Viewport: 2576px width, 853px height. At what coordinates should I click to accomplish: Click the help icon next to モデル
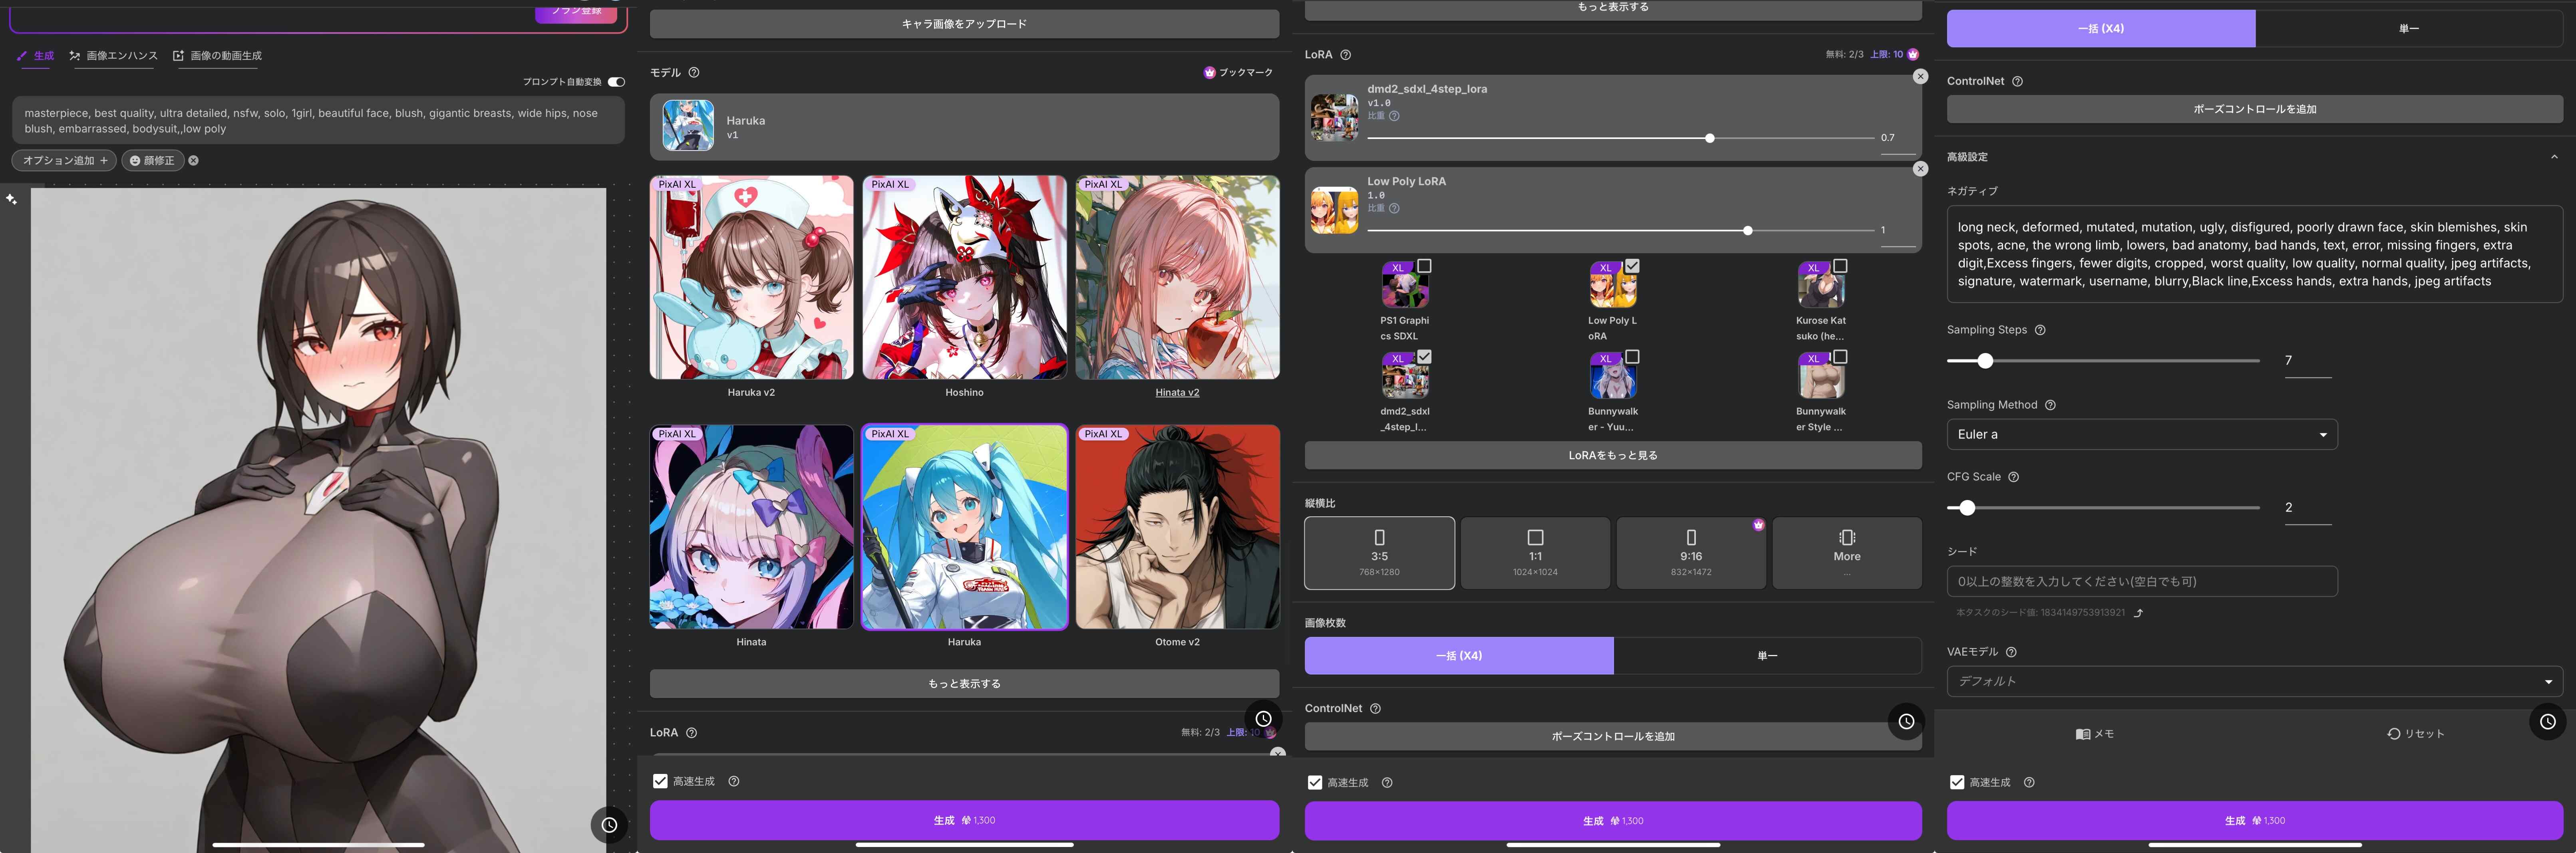pos(694,73)
